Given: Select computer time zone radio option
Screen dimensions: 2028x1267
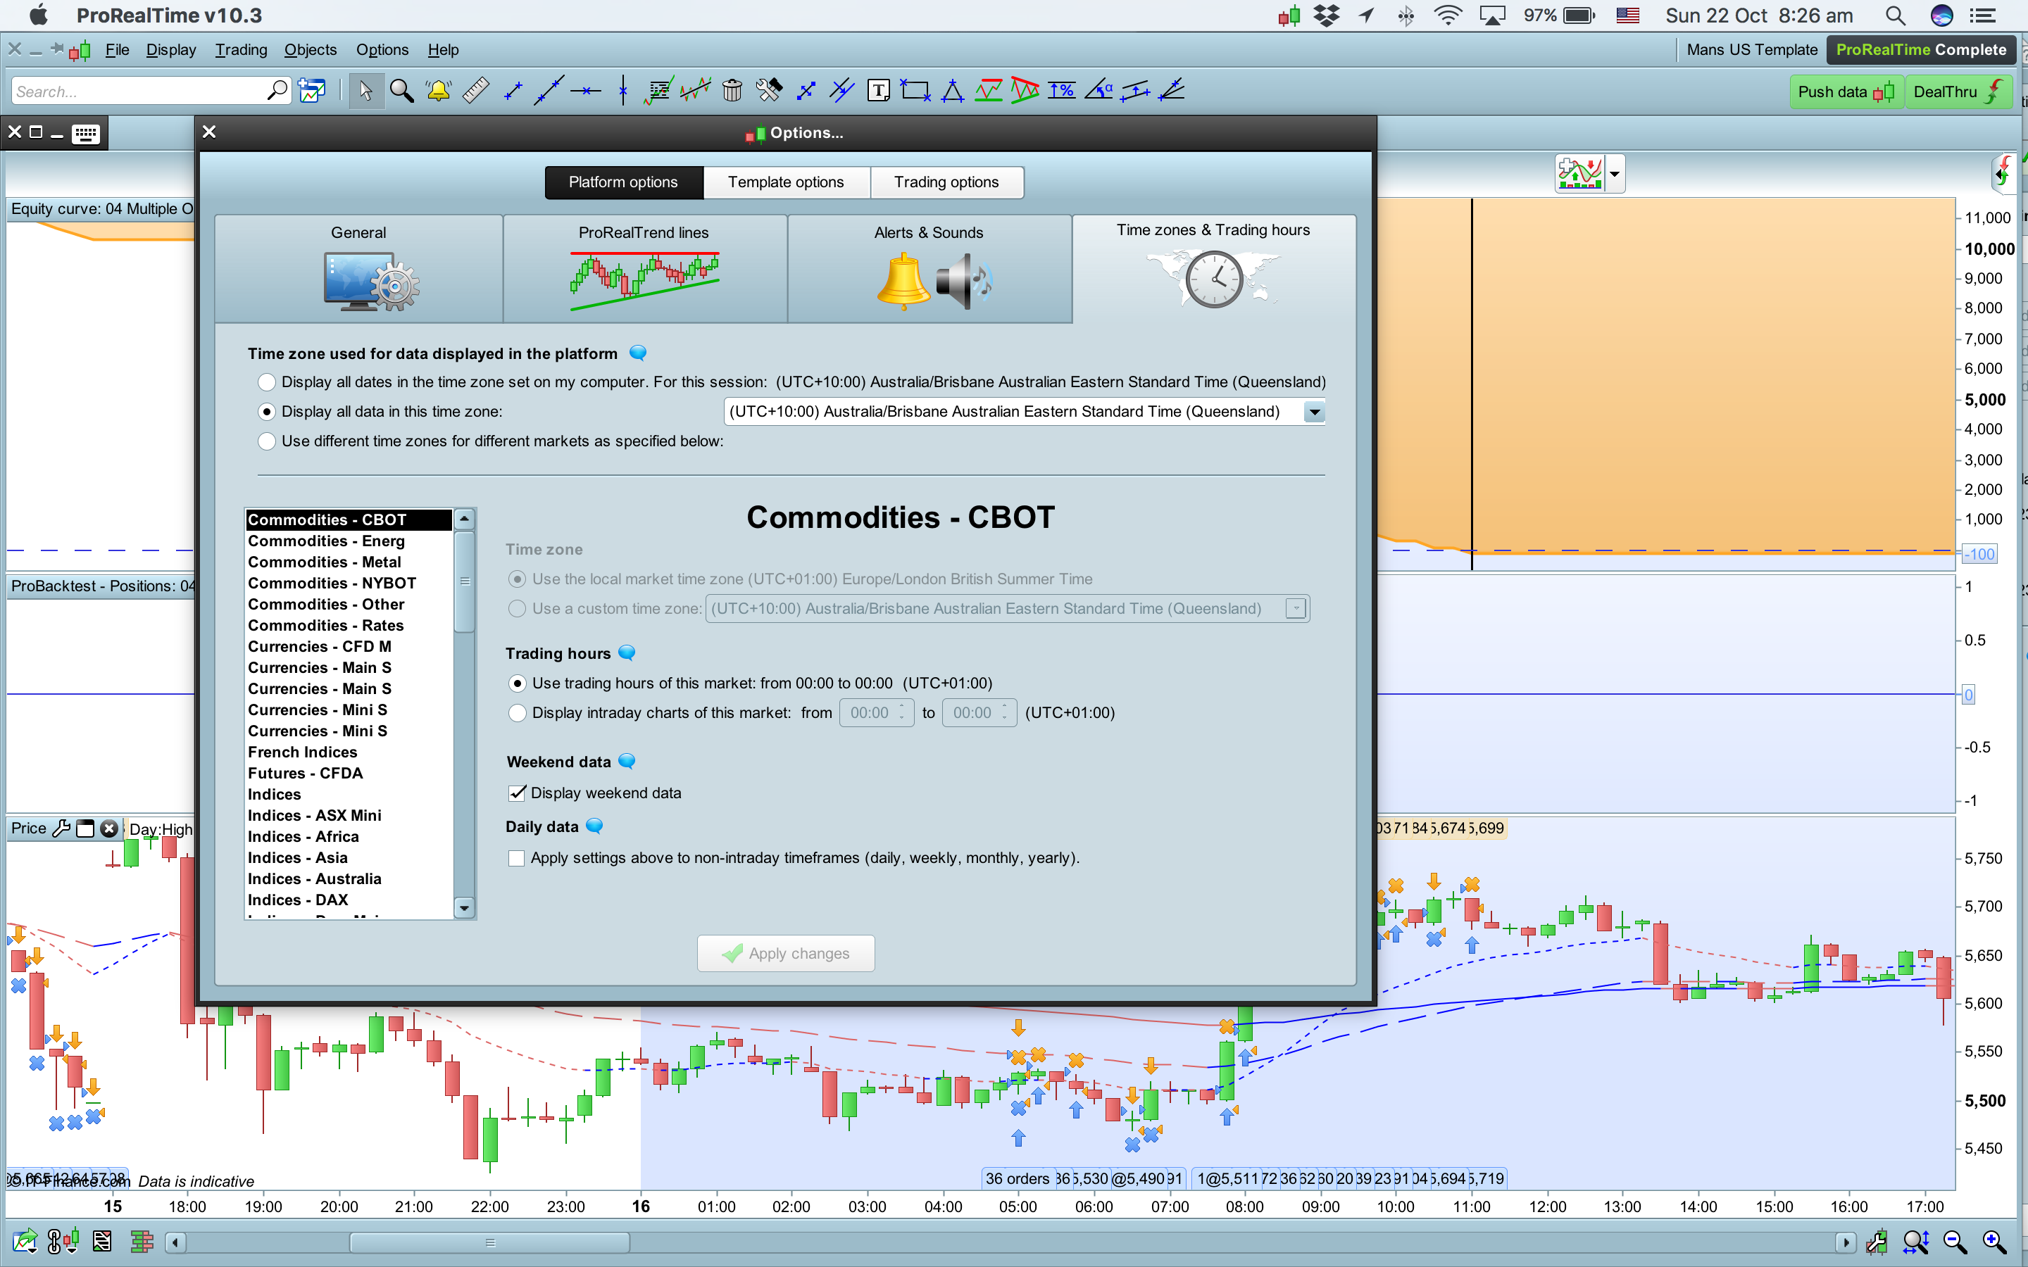Looking at the screenshot, I should 266,382.
